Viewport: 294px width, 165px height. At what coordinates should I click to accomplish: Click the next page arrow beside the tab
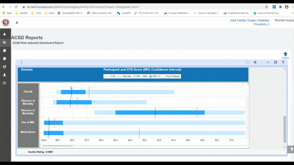click(24, 152)
